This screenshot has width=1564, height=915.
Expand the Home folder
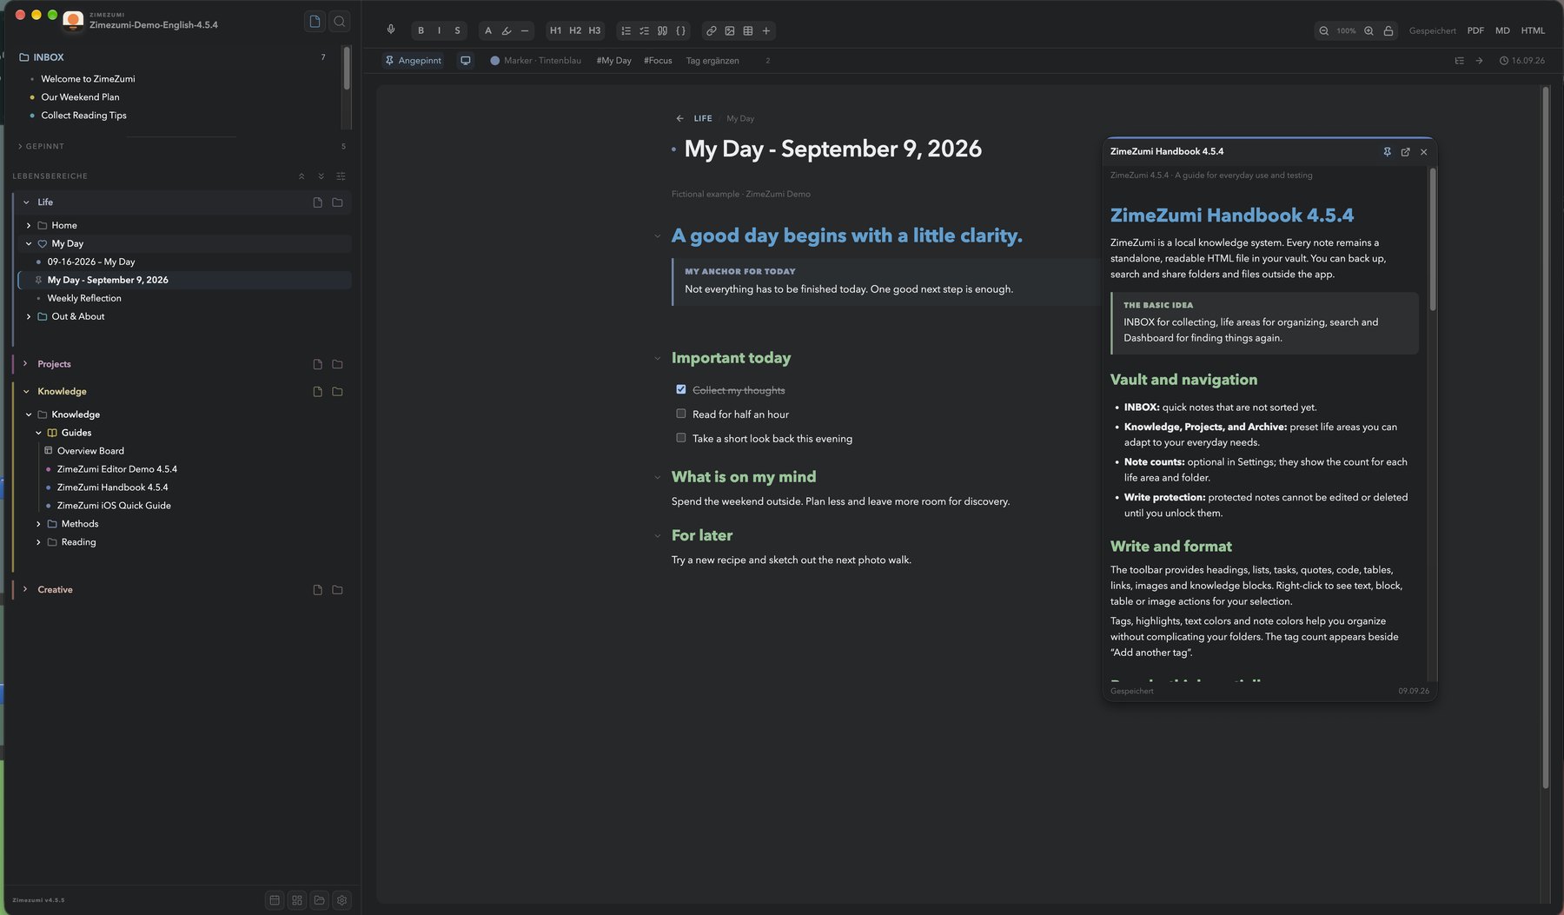pos(29,225)
